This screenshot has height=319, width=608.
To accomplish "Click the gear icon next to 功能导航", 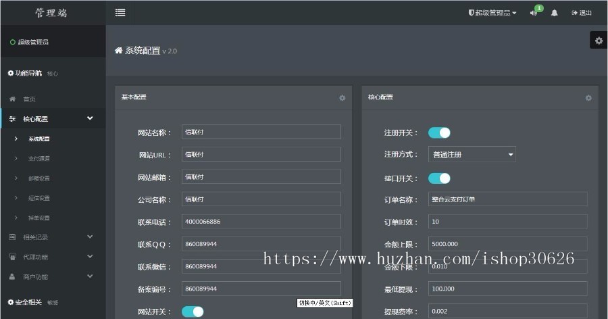I will tap(10, 73).
